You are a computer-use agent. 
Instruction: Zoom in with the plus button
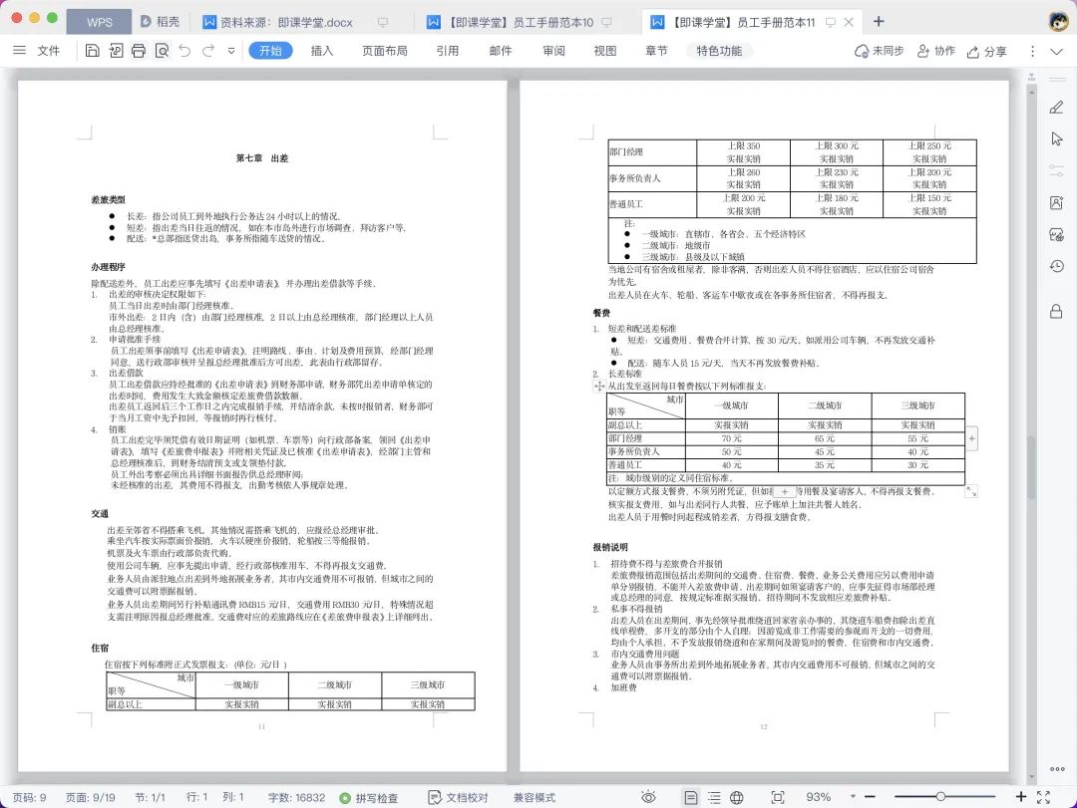click(x=1021, y=796)
